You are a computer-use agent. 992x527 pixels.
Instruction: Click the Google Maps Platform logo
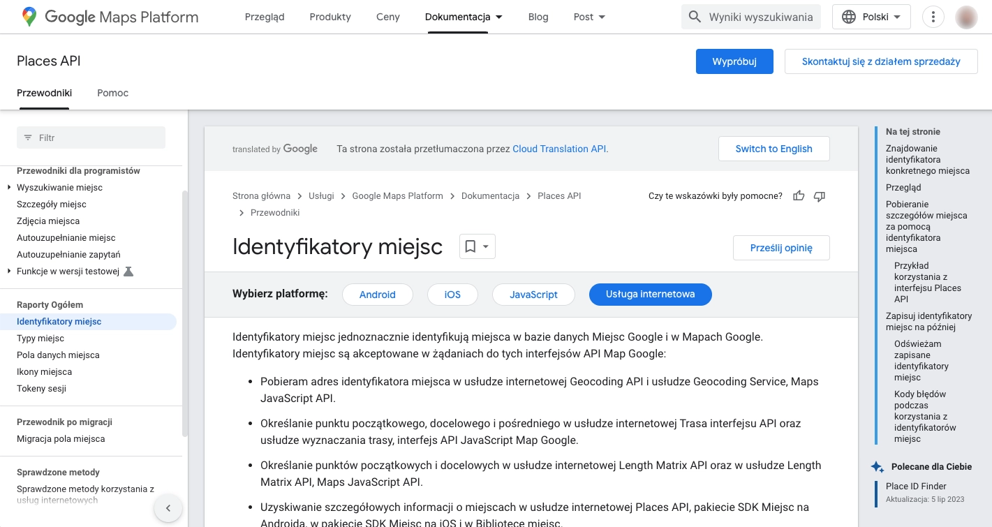click(x=110, y=17)
